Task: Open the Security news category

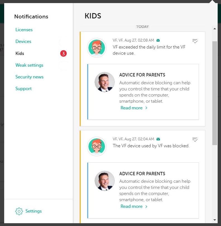Action: click(29, 77)
